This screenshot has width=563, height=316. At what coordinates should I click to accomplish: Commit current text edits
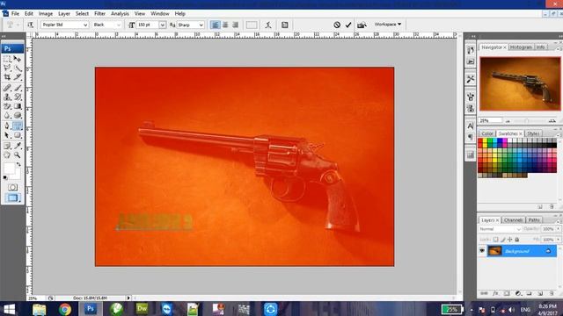tap(348, 25)
